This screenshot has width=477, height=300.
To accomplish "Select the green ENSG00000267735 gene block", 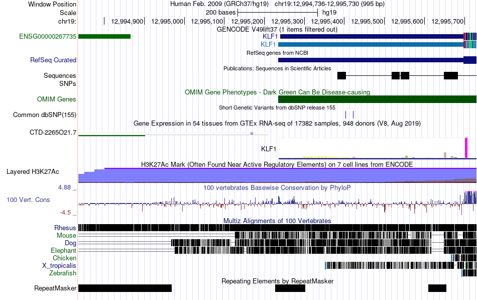I will pyautogui.click(x=104, y=37).
